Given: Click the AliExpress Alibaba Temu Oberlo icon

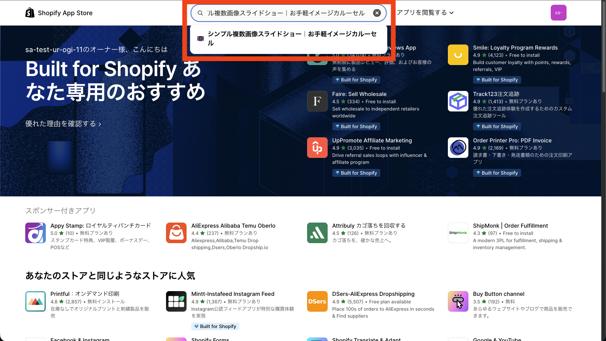Looking at the screenshot, I should click(176, 233).
